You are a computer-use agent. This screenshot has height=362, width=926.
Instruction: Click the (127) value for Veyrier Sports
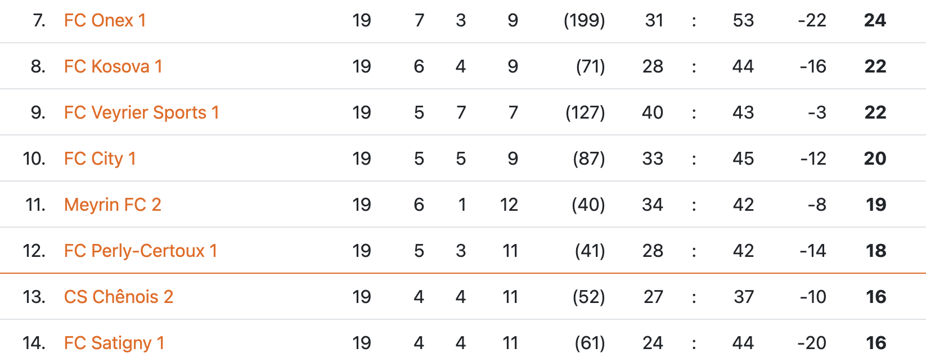[585, 113]
